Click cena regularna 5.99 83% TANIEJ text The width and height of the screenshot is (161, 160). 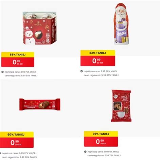click(101, 75)
